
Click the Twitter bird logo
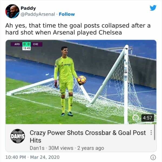tap(153, 8)
